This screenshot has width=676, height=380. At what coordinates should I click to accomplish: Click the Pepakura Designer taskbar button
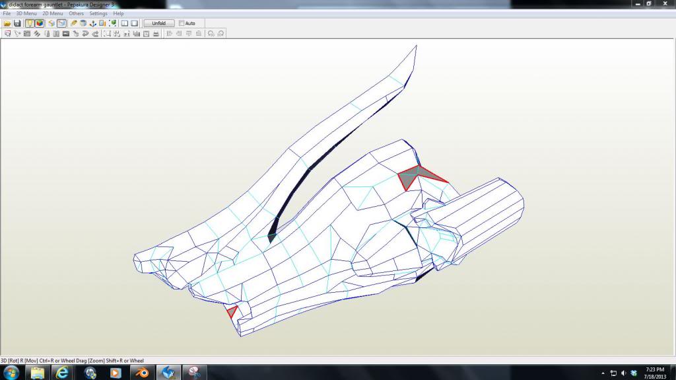[x=168, y=372]
